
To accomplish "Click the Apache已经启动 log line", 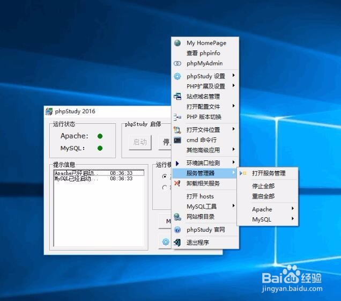I will [x=99, y=173].
